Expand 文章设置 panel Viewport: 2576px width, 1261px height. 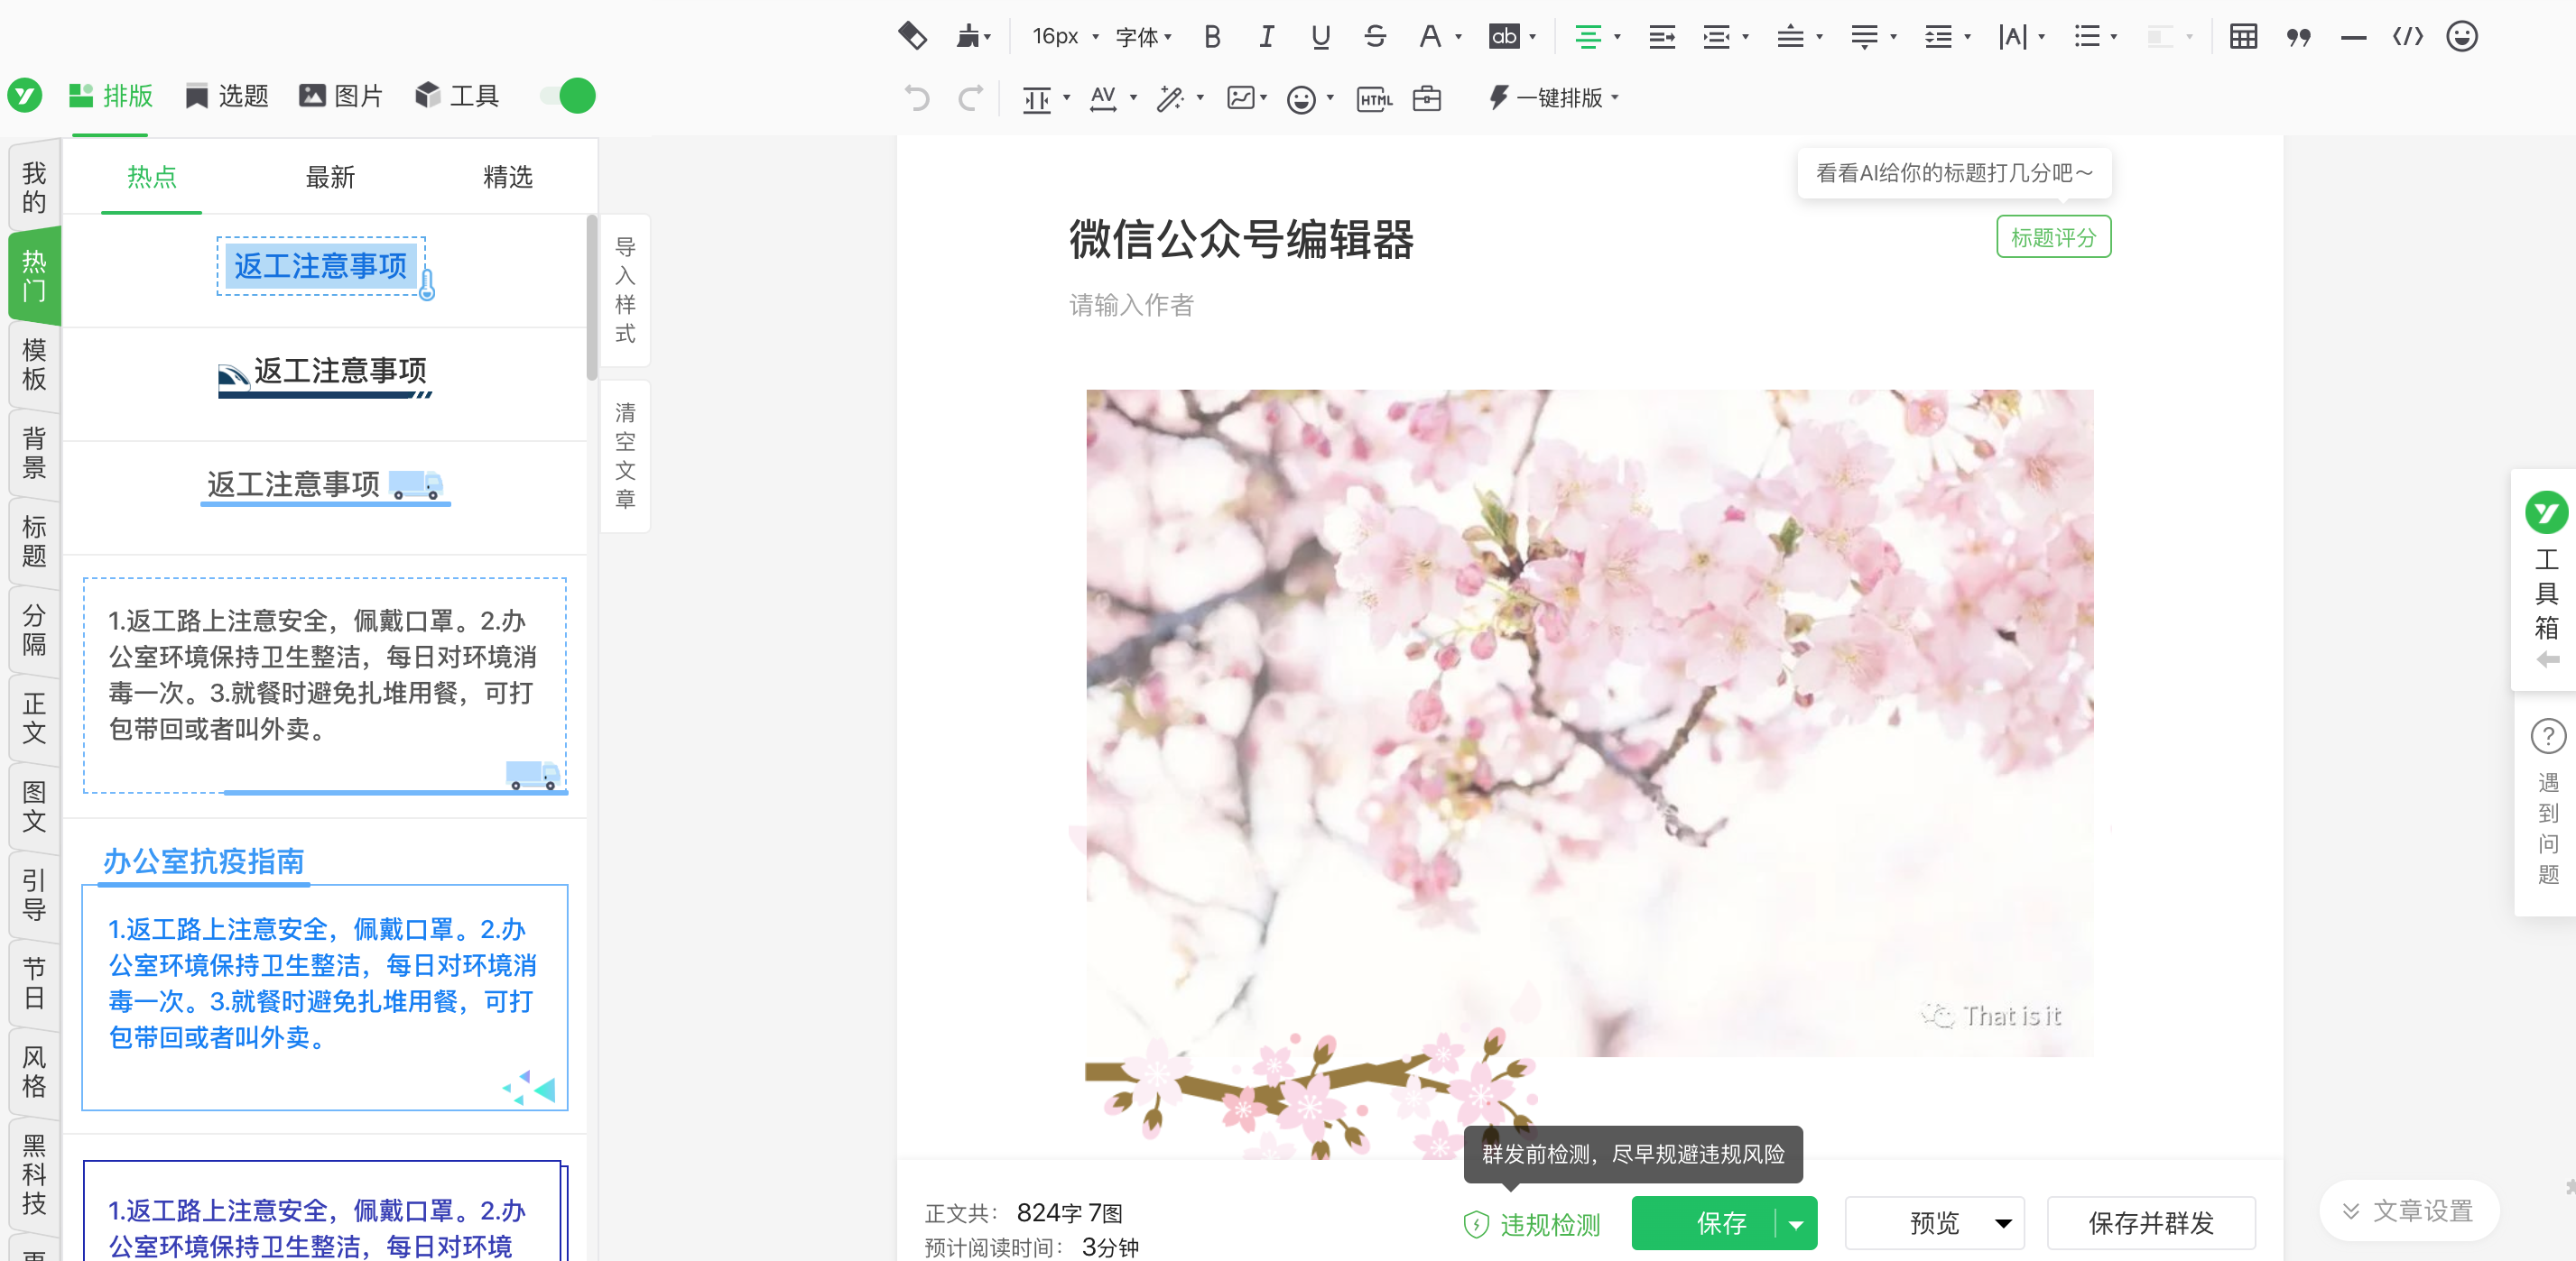[2408, 1211]
